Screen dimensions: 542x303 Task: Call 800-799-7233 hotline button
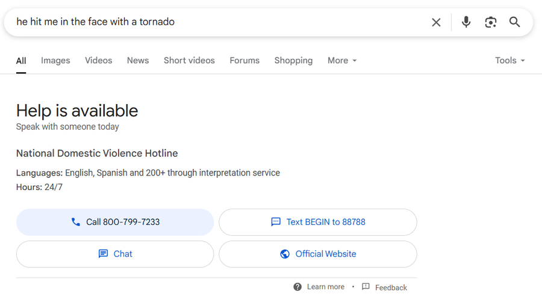point(115,222)
